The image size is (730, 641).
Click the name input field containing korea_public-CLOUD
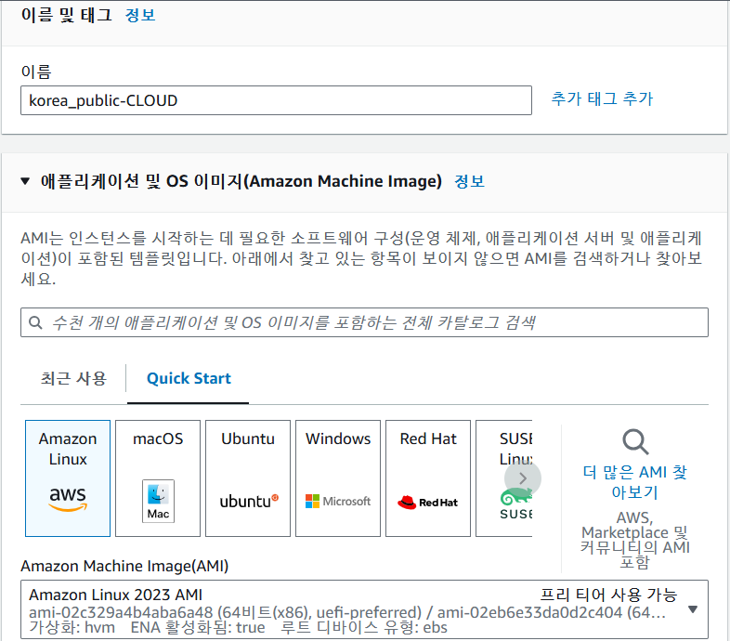(x=276, y=100)
